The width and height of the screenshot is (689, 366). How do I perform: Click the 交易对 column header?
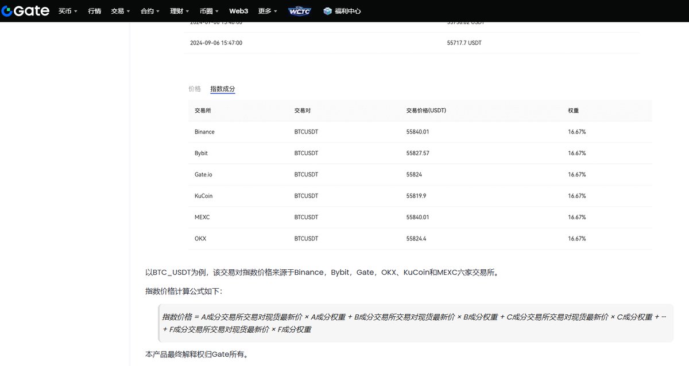coord(302,111)
